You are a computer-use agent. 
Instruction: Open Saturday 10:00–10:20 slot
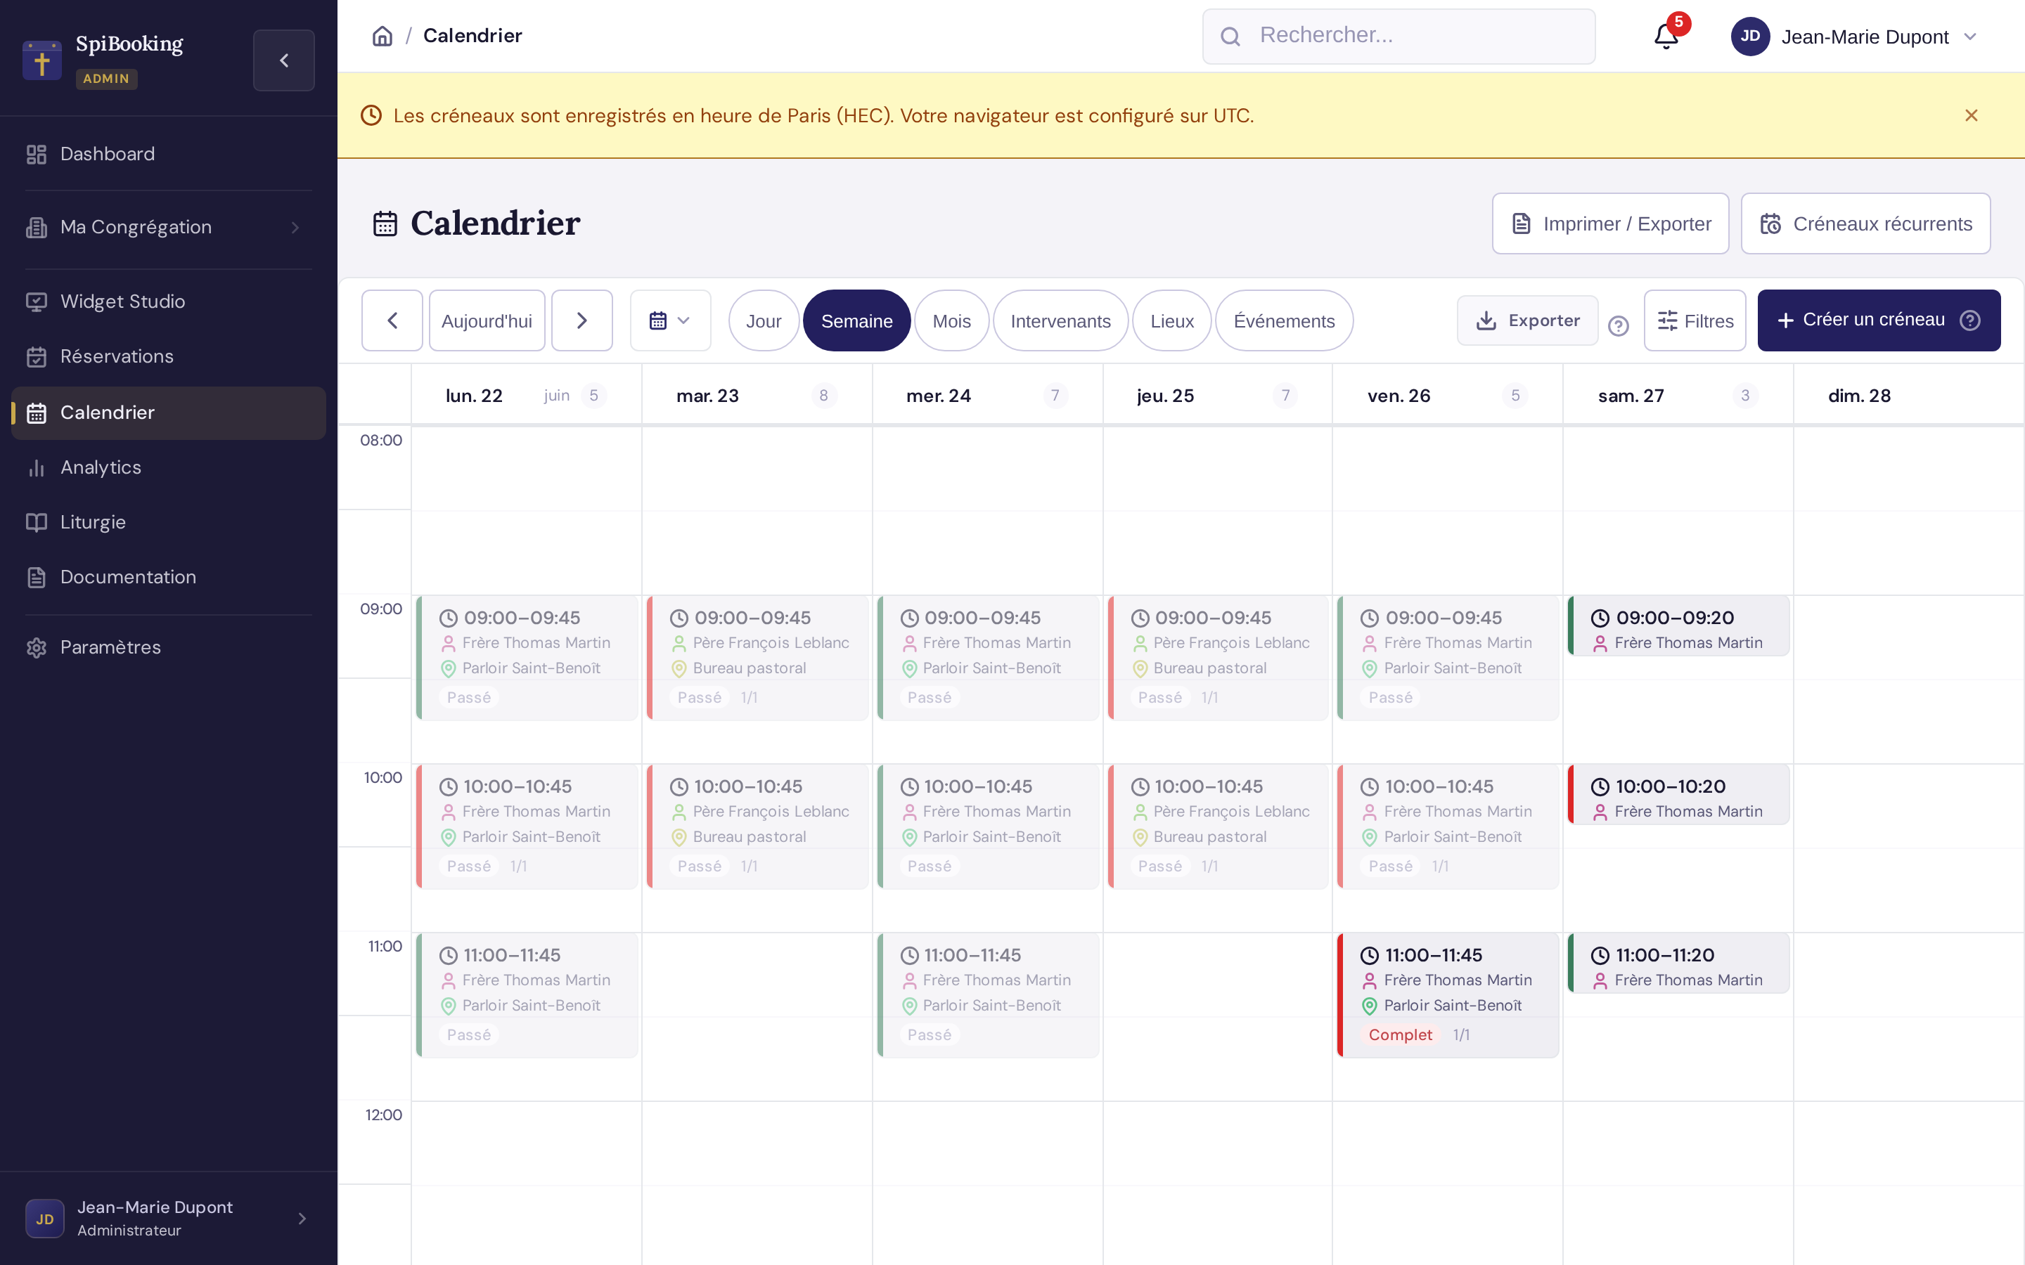click(1678, 795)
